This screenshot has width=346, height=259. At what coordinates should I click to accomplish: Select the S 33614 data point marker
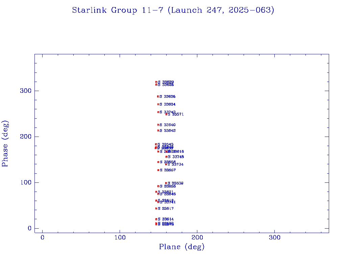[x=156, y=219]
